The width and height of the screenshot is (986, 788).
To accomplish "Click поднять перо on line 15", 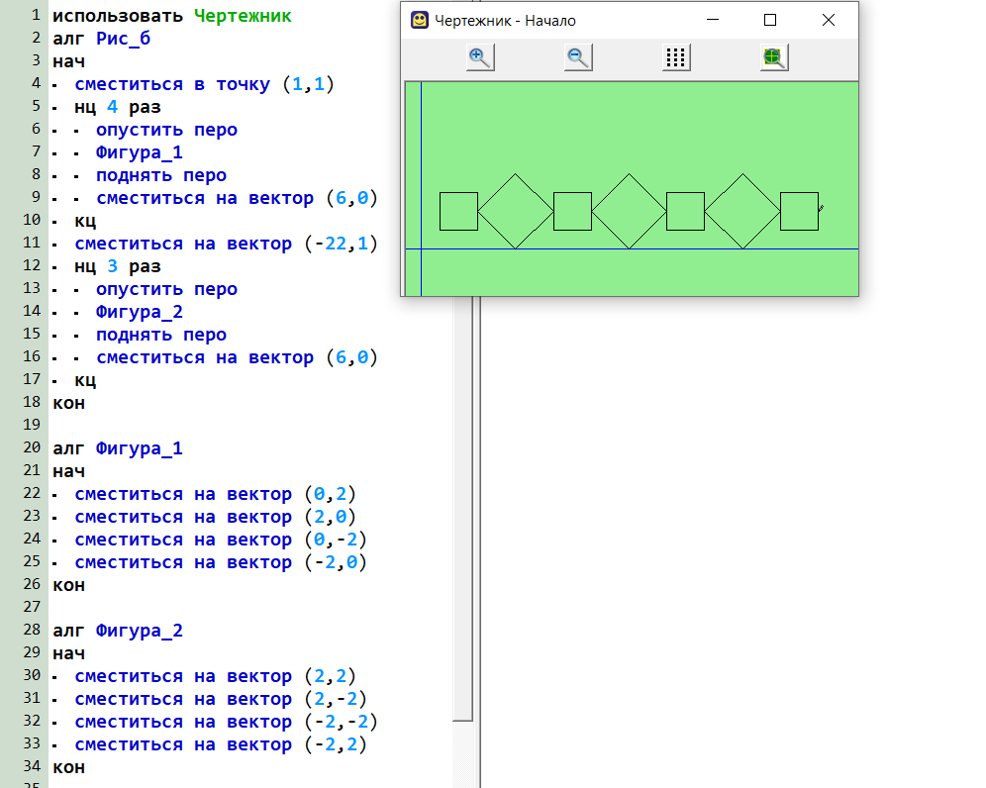I will coord(161,335).
